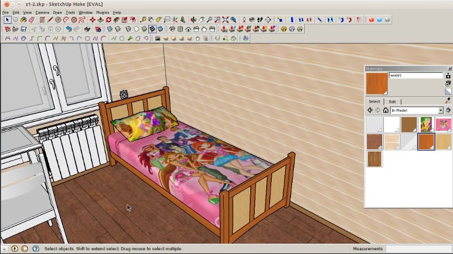Go back in Materials browser
This screenshot has height=254, width=453.
370,110
